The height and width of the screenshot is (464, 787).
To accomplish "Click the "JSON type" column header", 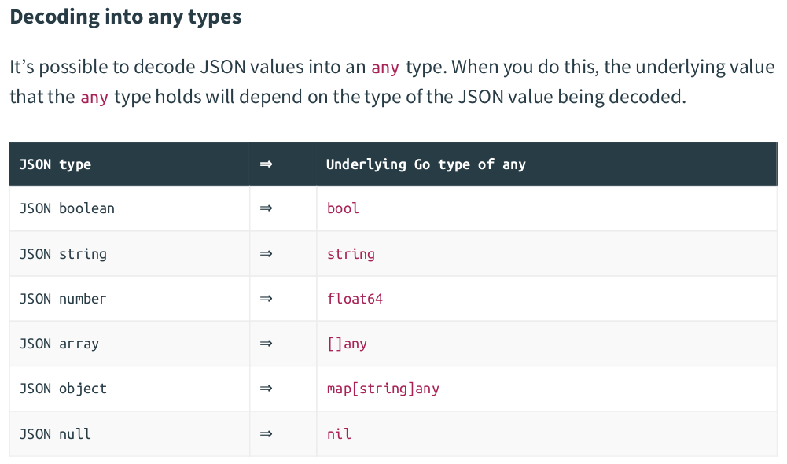I will click(55, 164).
